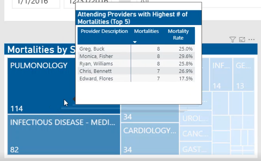Select the Greg, Buck row
This screenshot has height=161, width=261.
[136, 49]
